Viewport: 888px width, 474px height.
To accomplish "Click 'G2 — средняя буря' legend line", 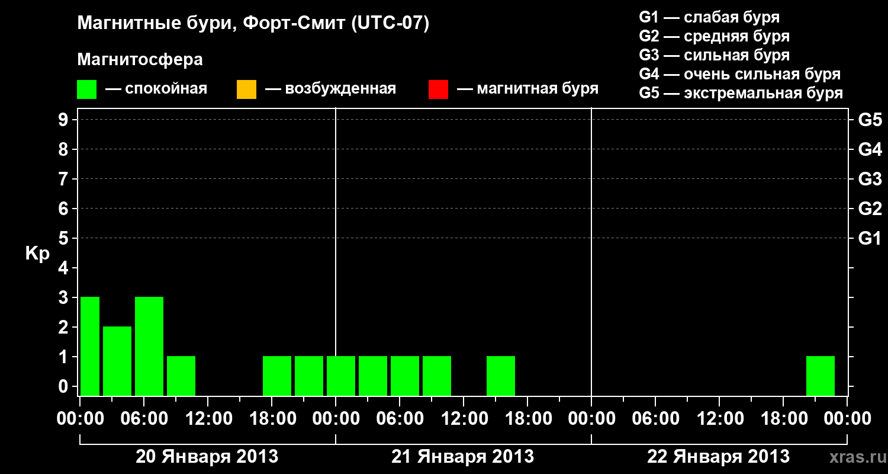I will (x=715, y=36).
